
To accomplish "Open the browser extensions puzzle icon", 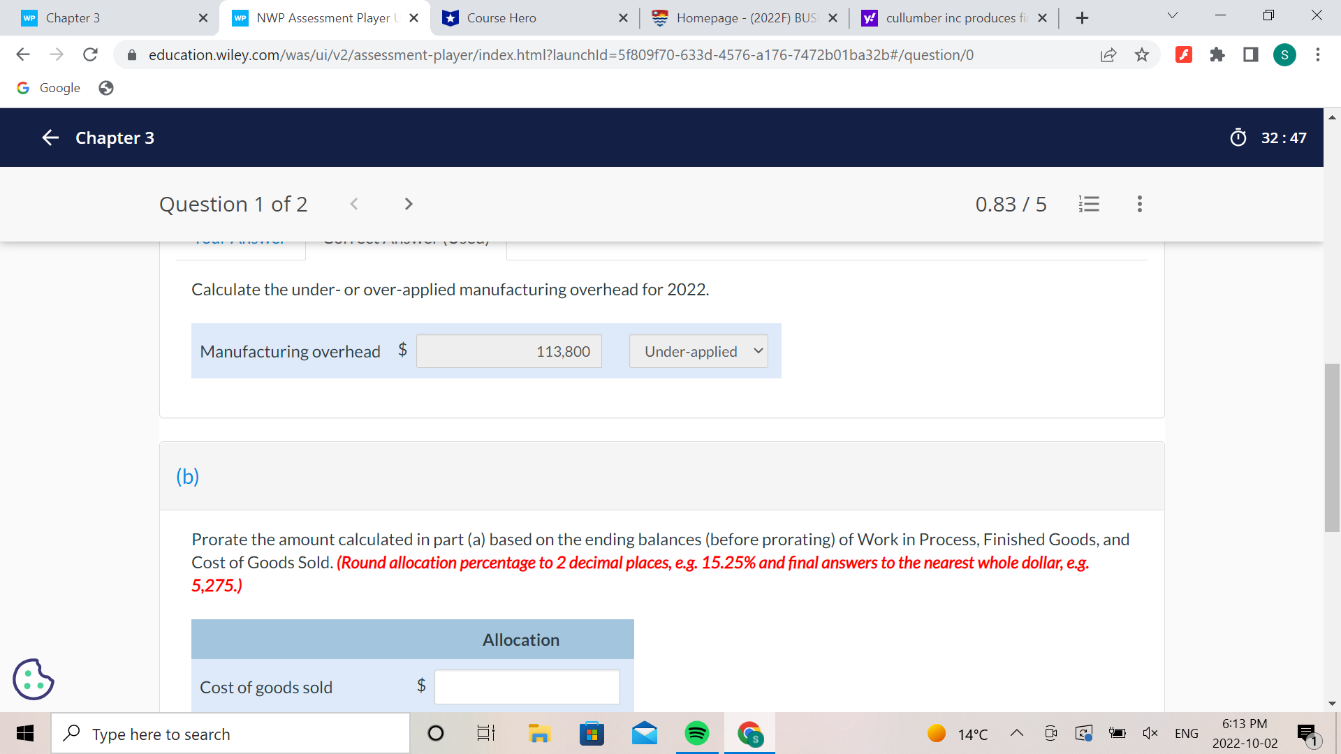I will click(1217, 54).
